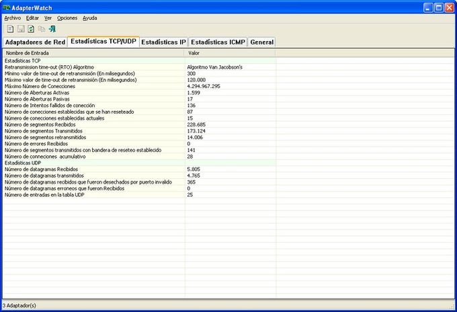Switch to the General tab
The width and height of the screenshot is (457, 312).
point(261,42)
